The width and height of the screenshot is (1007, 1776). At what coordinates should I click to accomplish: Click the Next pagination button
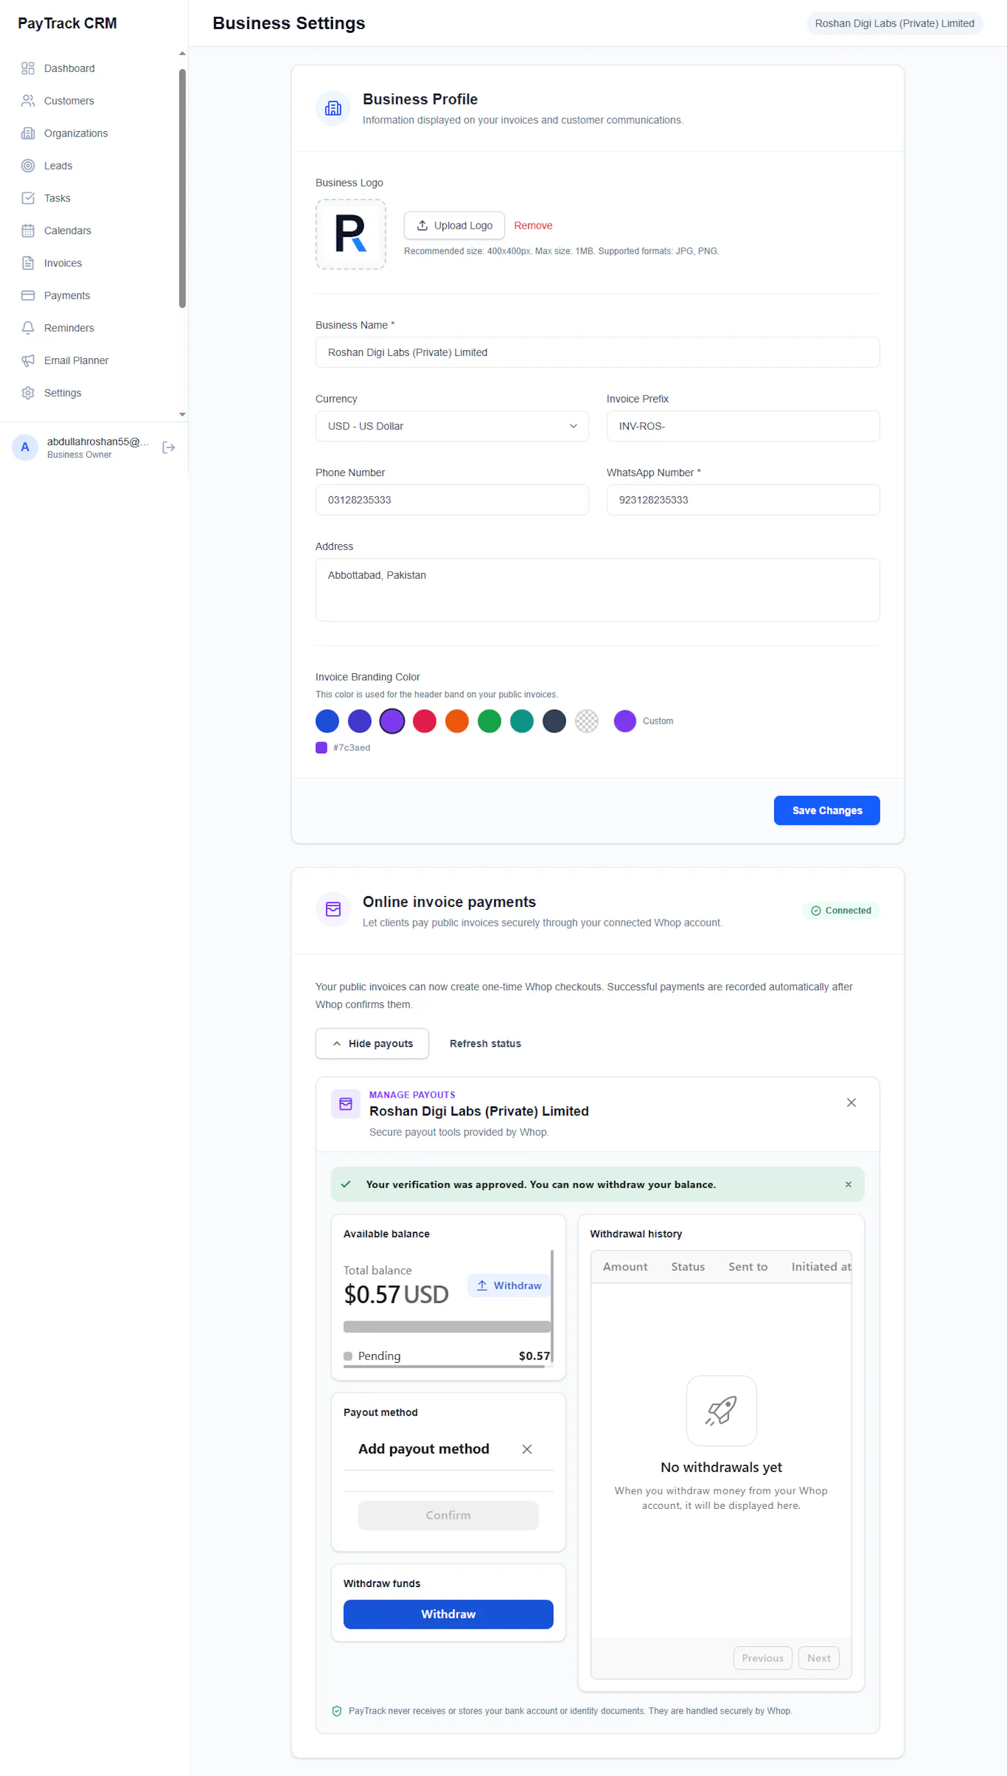coord(819,1658)
